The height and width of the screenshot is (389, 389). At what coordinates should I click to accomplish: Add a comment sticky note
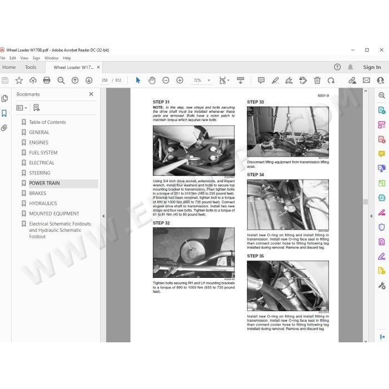[x=261, y=81]
